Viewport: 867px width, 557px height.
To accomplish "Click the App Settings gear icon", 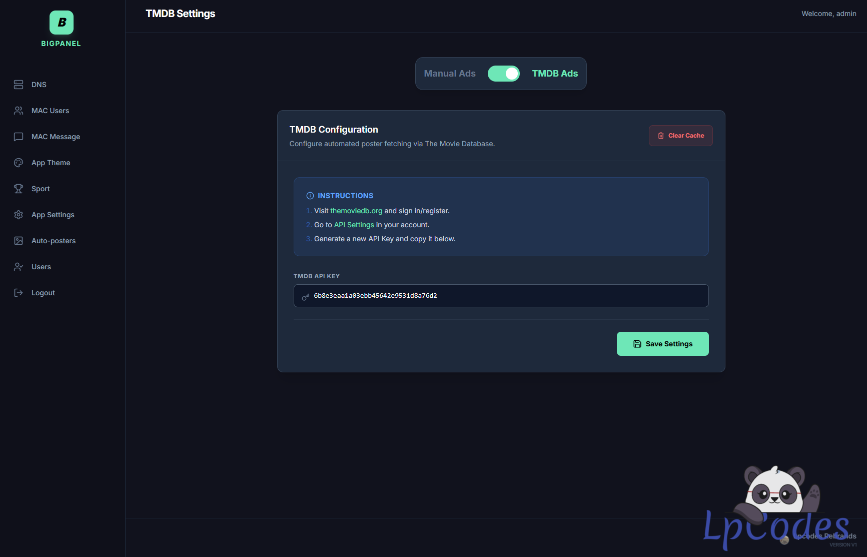I will click(19, 215).
